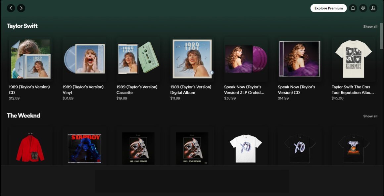This screenshot has width=384, height=196.
Task: Open your profile account icon
Action: 373,8
